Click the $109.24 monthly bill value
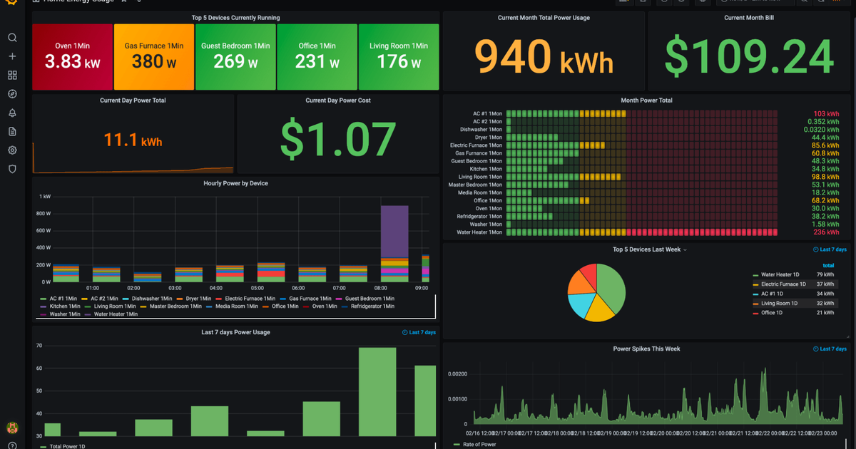The image size is (856, 449). click(749, 56)
